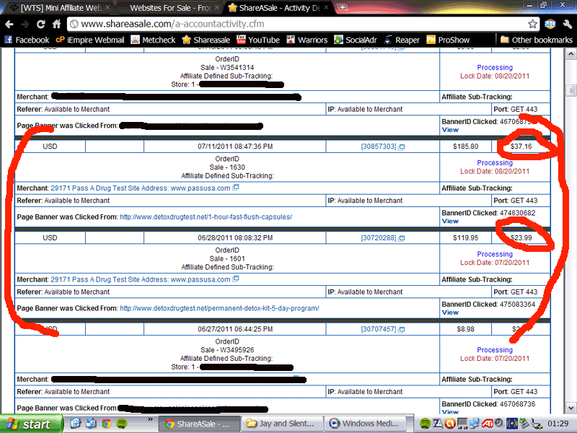
Task: Click the ATI system tray icon
Action: (488, 424)
